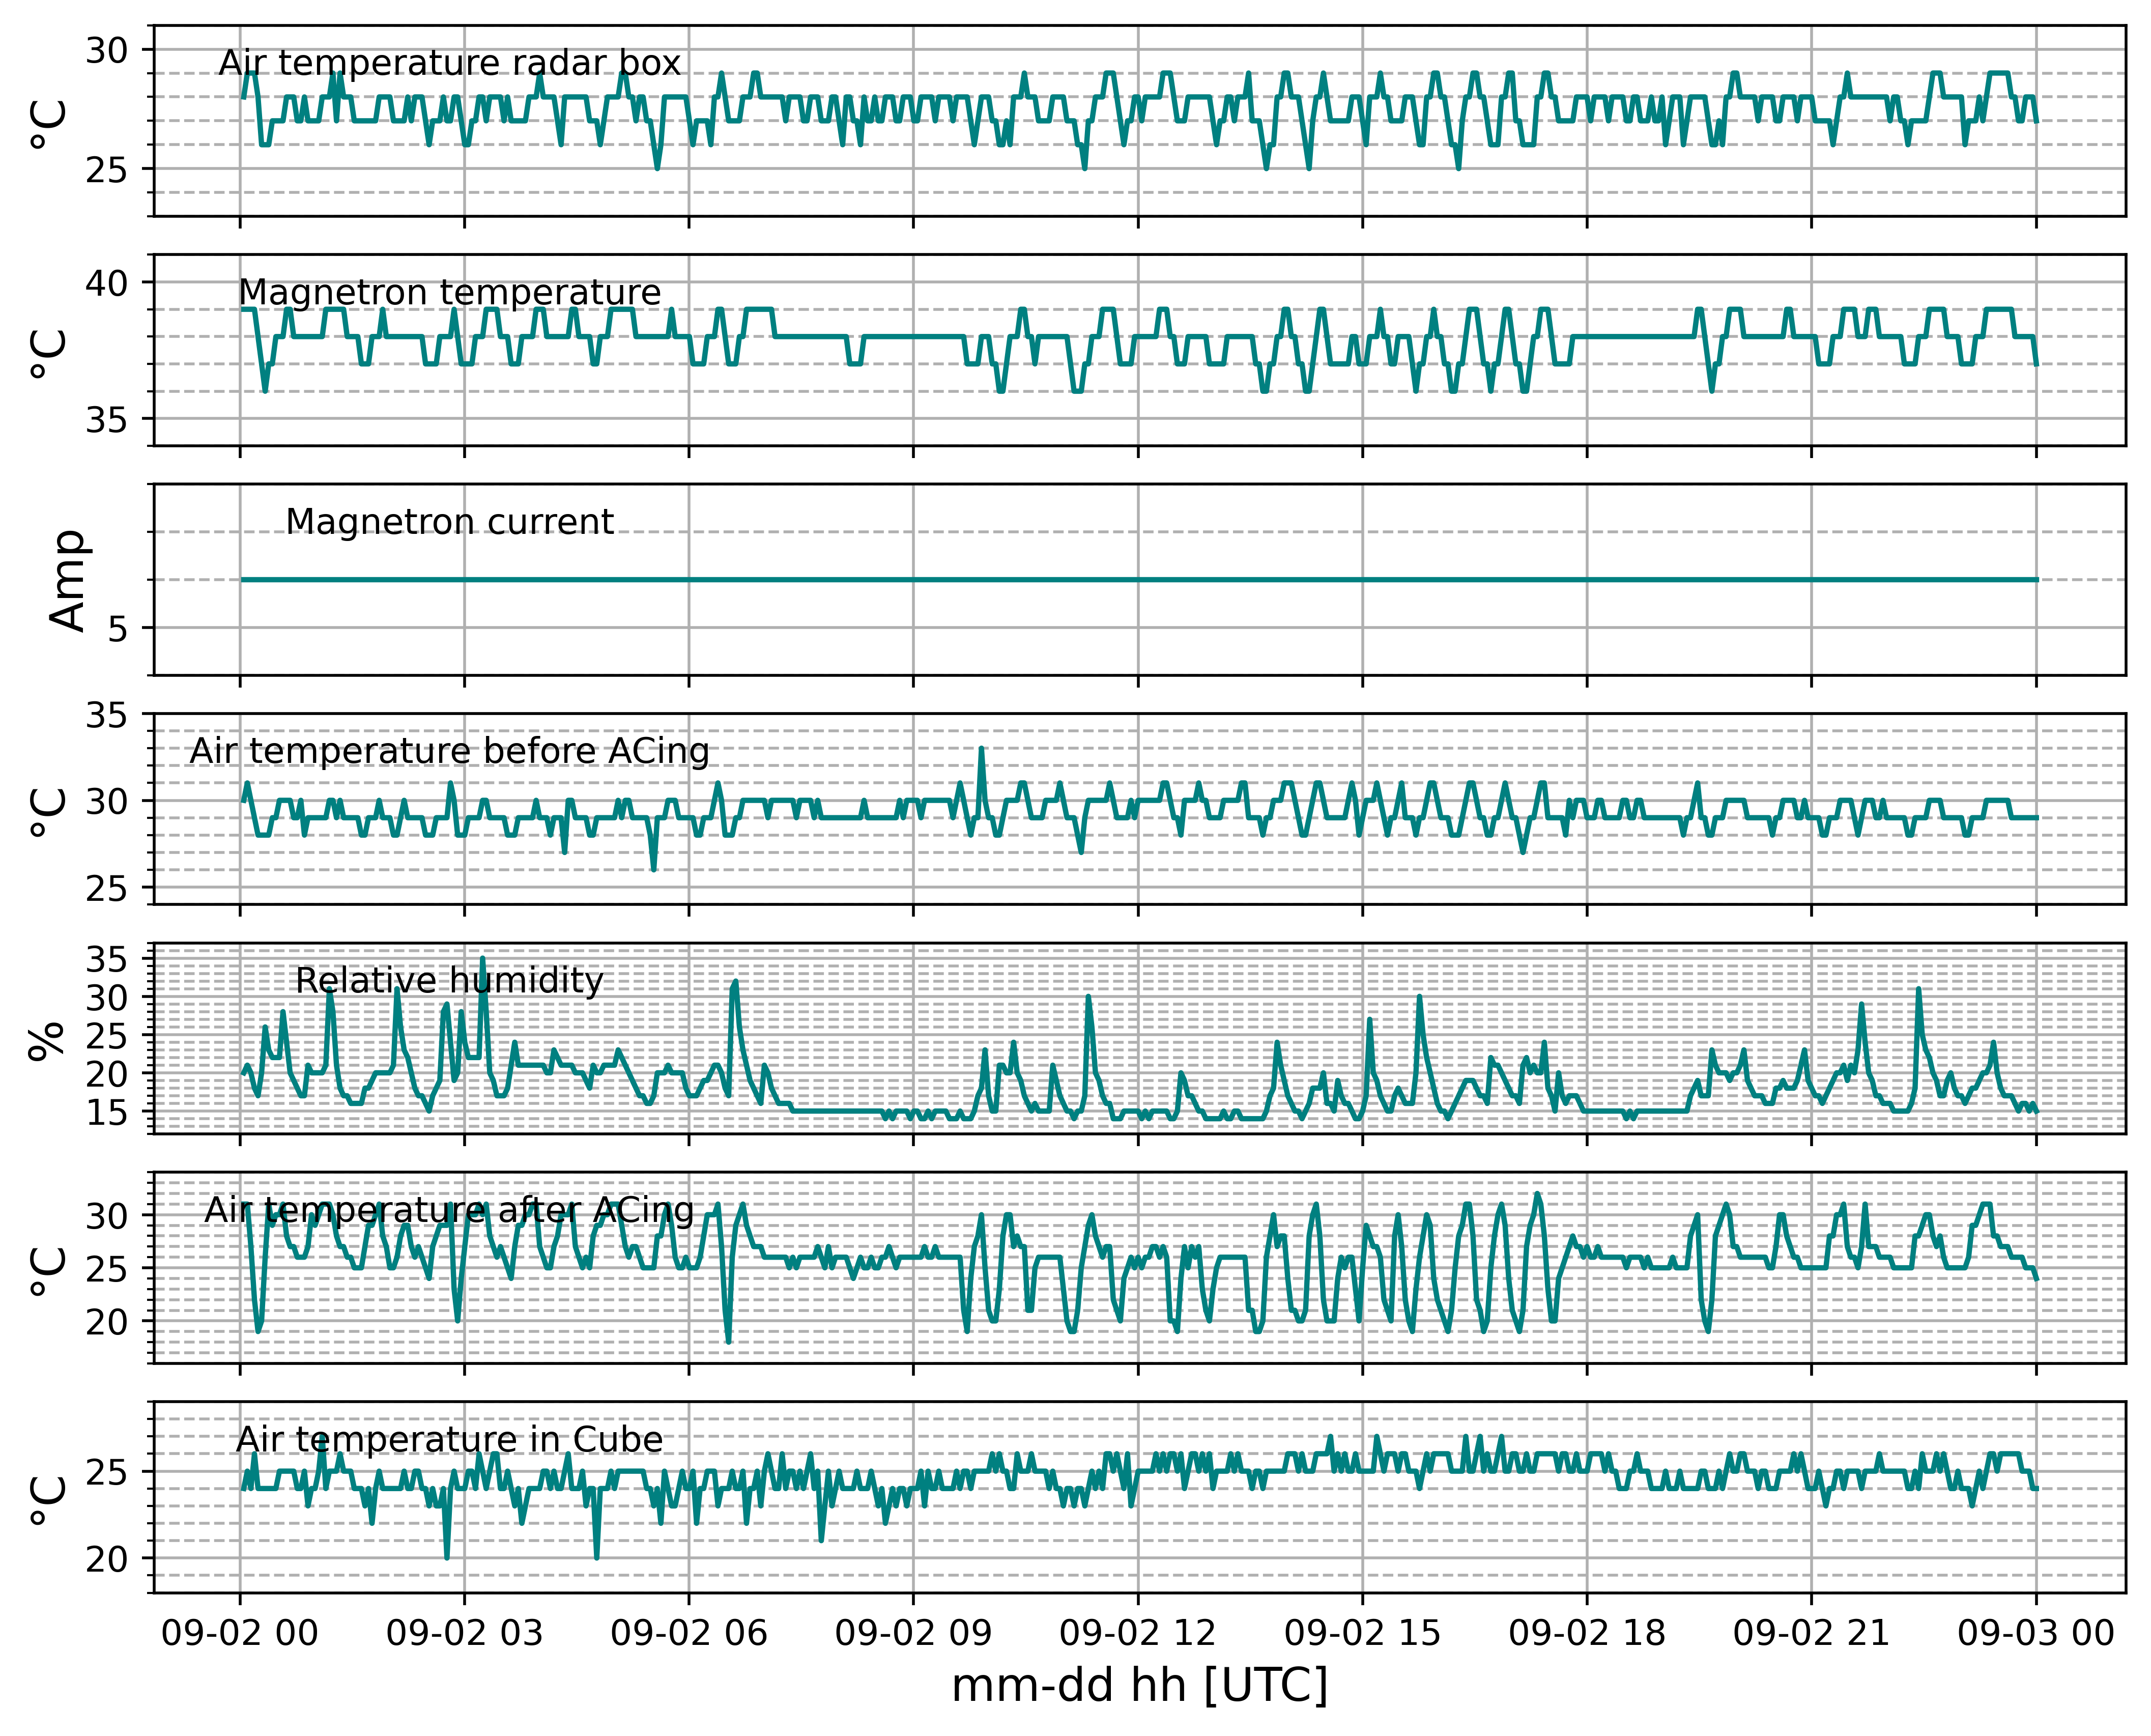
Task: Click the '09-02 21' time tick label
Action: pos(1811,1633)
